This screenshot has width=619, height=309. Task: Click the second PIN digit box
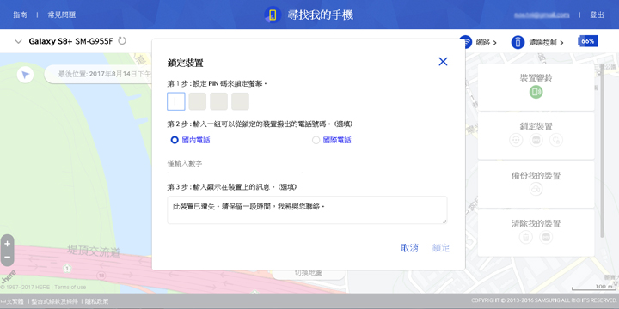pos(198,101)
